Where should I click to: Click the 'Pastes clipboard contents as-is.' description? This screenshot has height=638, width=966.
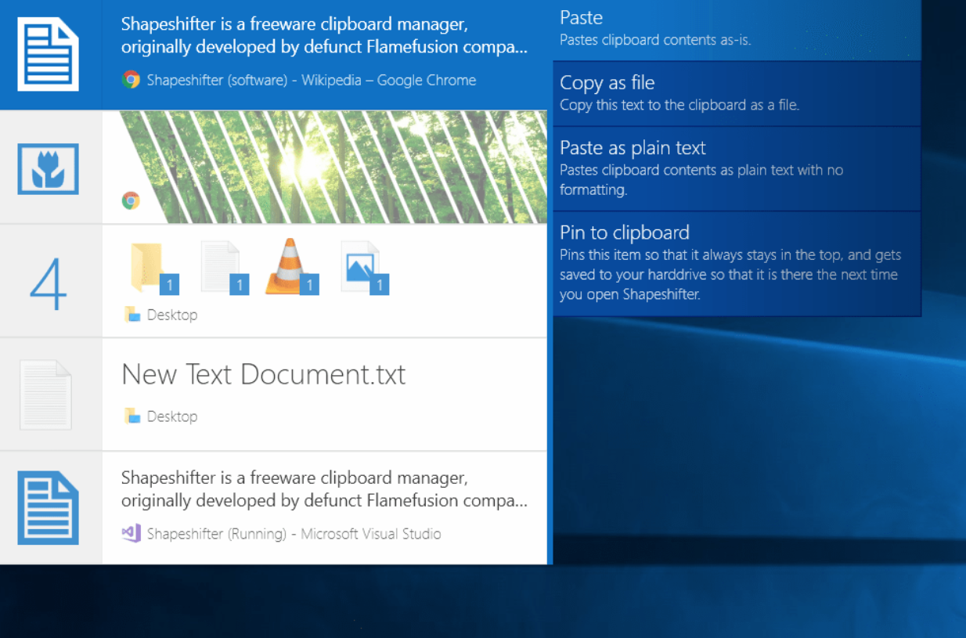pyautogui.click(x=655, y=40)
